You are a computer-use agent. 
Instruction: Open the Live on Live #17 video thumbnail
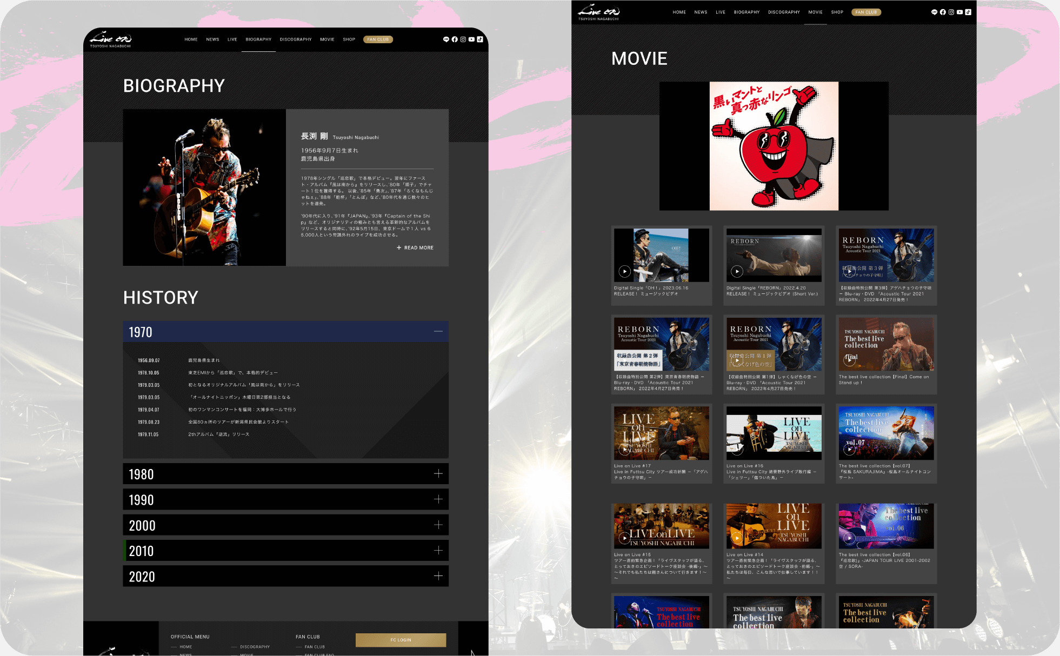click(661, 433)
